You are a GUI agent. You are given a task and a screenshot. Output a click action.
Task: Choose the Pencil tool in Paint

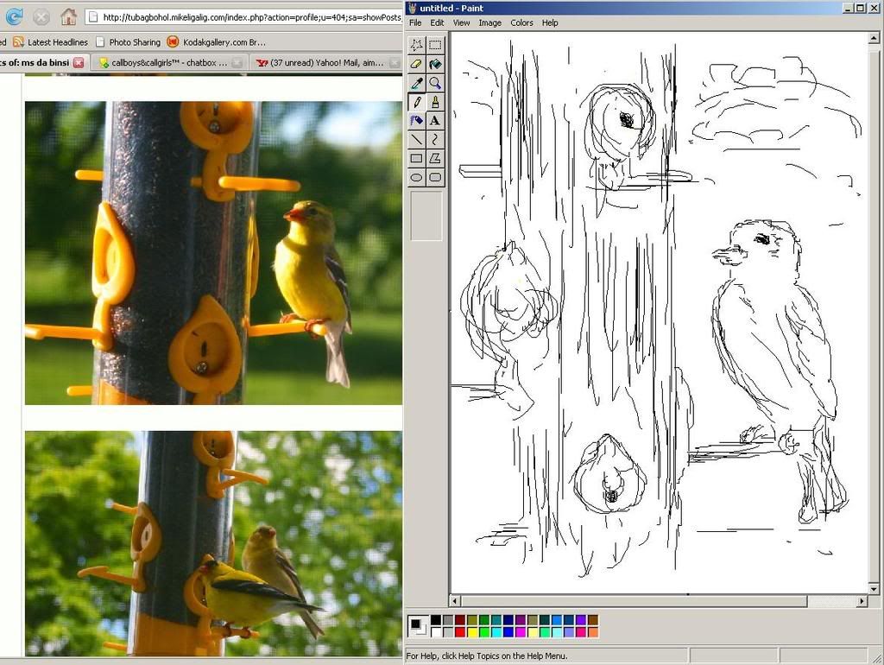tap(417, 102)
